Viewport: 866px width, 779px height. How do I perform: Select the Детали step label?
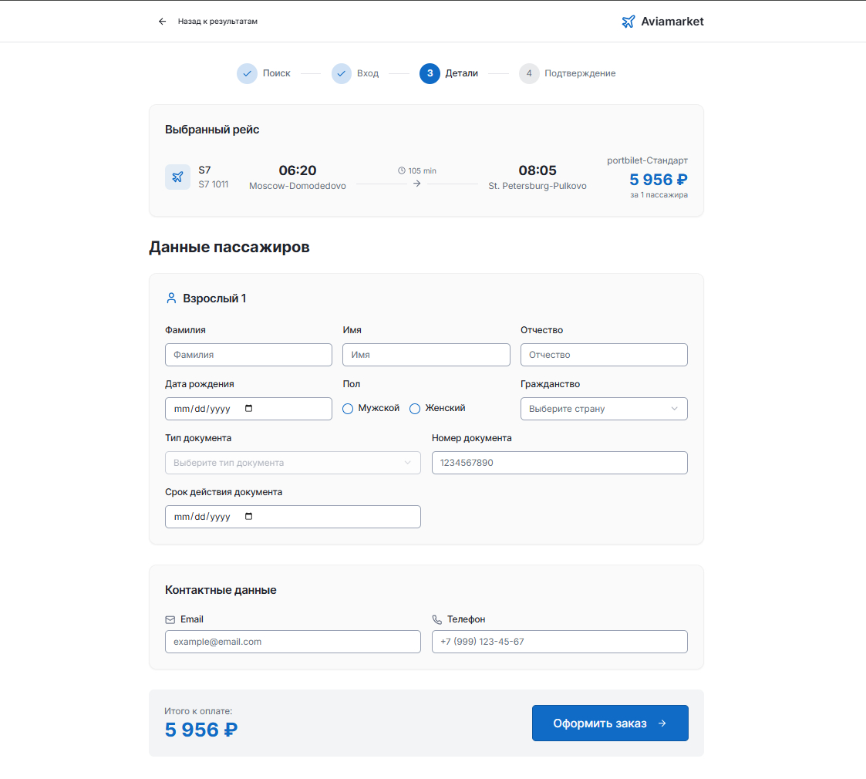(x=462, y=73)
